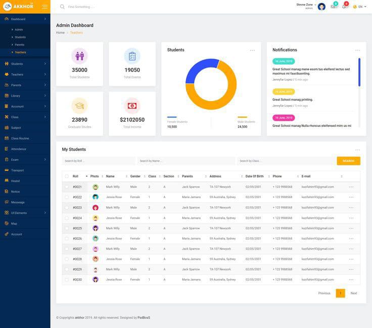
Task: Open the mail messages icon
Action: coord(333,7)
